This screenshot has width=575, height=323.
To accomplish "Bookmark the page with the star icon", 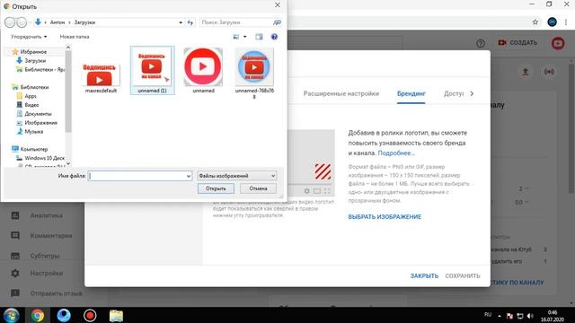I will (535, 22).
